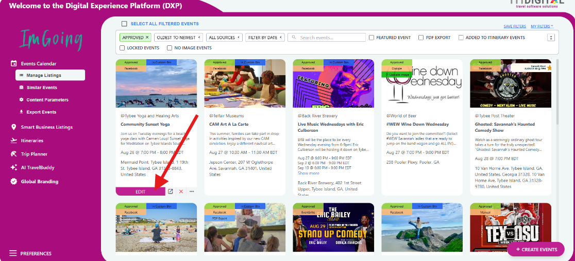Open the Oldest to Newest sort dropdown
Screen dimensions: 575x261
pos(179,38)
